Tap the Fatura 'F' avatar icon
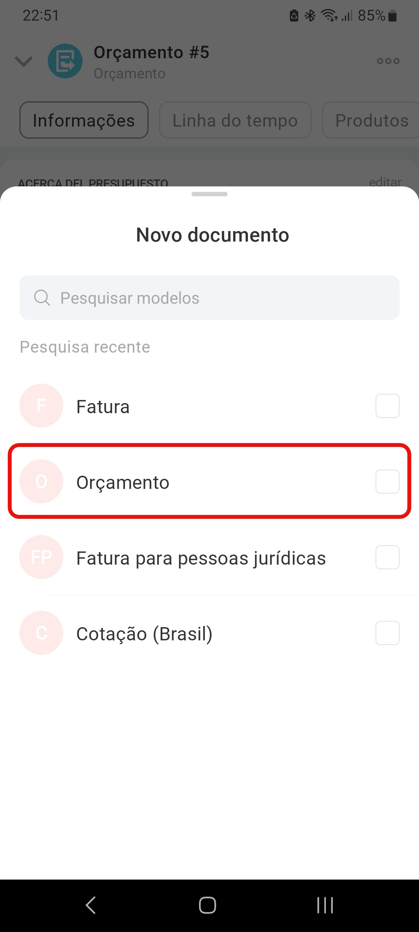 tap(42, 406)
